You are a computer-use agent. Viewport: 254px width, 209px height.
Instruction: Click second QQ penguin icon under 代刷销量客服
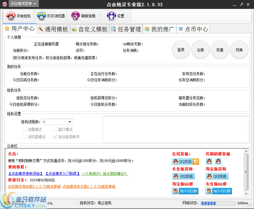pos(218,161)
